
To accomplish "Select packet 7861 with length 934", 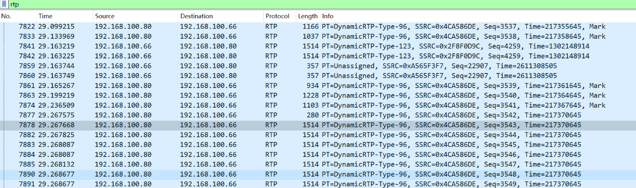I will point(318,86).
